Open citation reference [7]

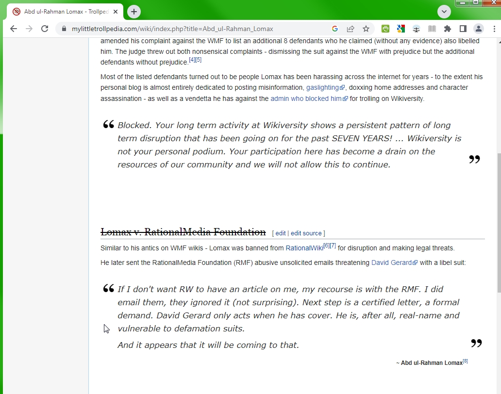tap(333, 246)
